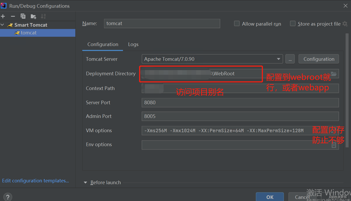
Task: Click the Server Port field
Action: [240, 102]
